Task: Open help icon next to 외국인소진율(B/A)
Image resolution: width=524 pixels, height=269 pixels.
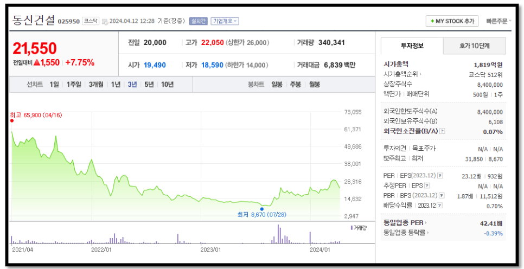Action: 442,131
